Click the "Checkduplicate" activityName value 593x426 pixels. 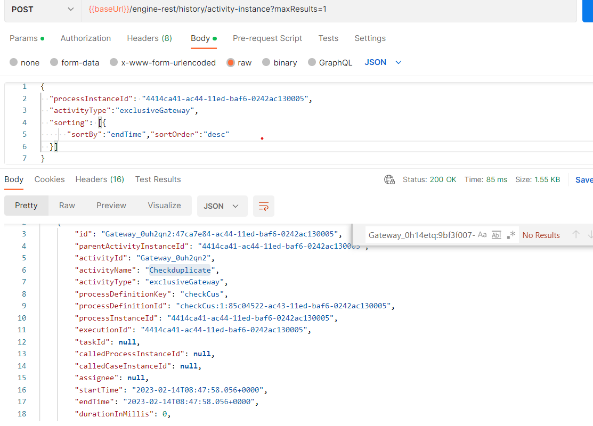[180, 270]
